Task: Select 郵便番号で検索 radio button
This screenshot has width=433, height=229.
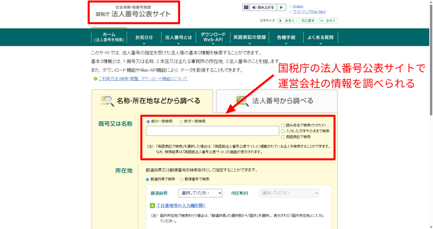Action: [x=182, y=180]
